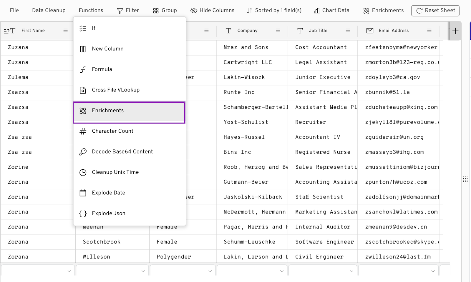Viewport: 471px width, 282px height.
Task: Click the sort icon on First Name column
Action: coord(9,30)
